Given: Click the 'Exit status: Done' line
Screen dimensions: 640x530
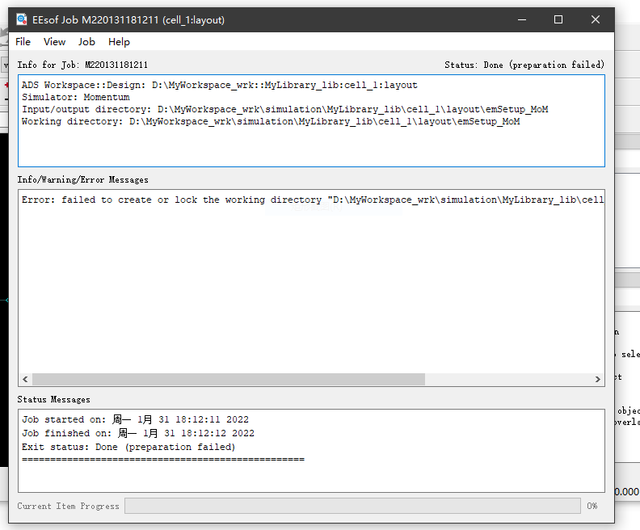Looking at the screenshot, I should tap(128, 447).
